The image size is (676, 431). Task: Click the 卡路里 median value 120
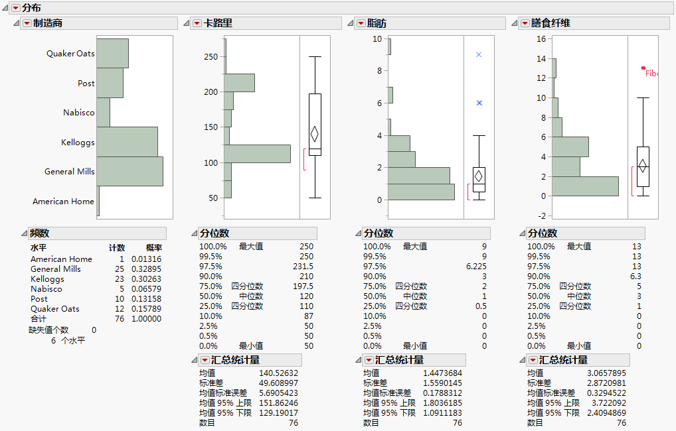[x=307, y=296]
